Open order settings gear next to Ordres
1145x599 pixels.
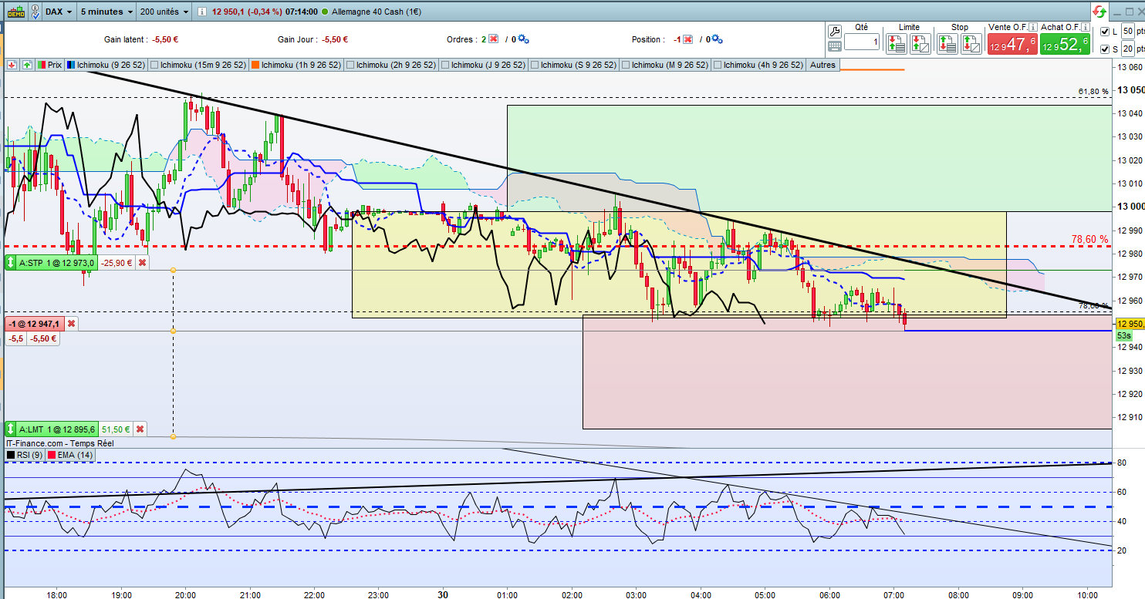point(523,39)
